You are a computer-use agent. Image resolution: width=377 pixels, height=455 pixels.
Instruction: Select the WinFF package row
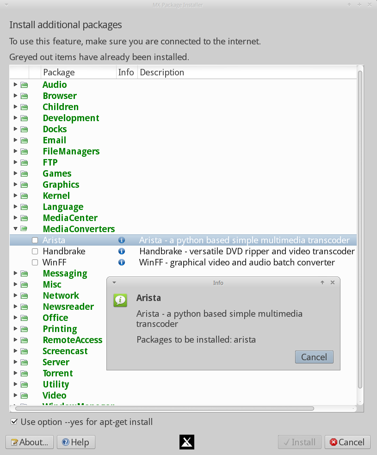(183, 262)
